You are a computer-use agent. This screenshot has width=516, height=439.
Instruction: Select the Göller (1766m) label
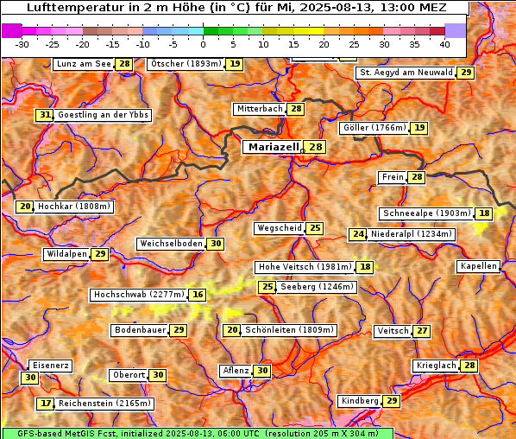pyautogui.click(x=374, y=128)
